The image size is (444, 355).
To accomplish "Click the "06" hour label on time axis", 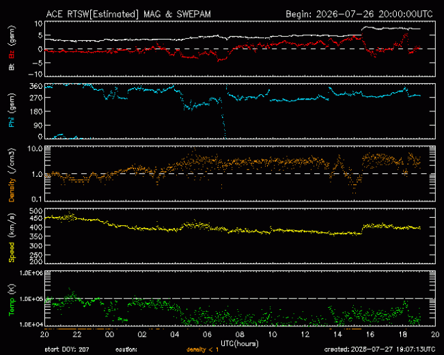I will pos(207,335).
